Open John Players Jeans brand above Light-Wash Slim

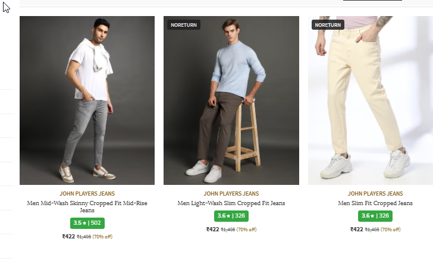[231, 194]
